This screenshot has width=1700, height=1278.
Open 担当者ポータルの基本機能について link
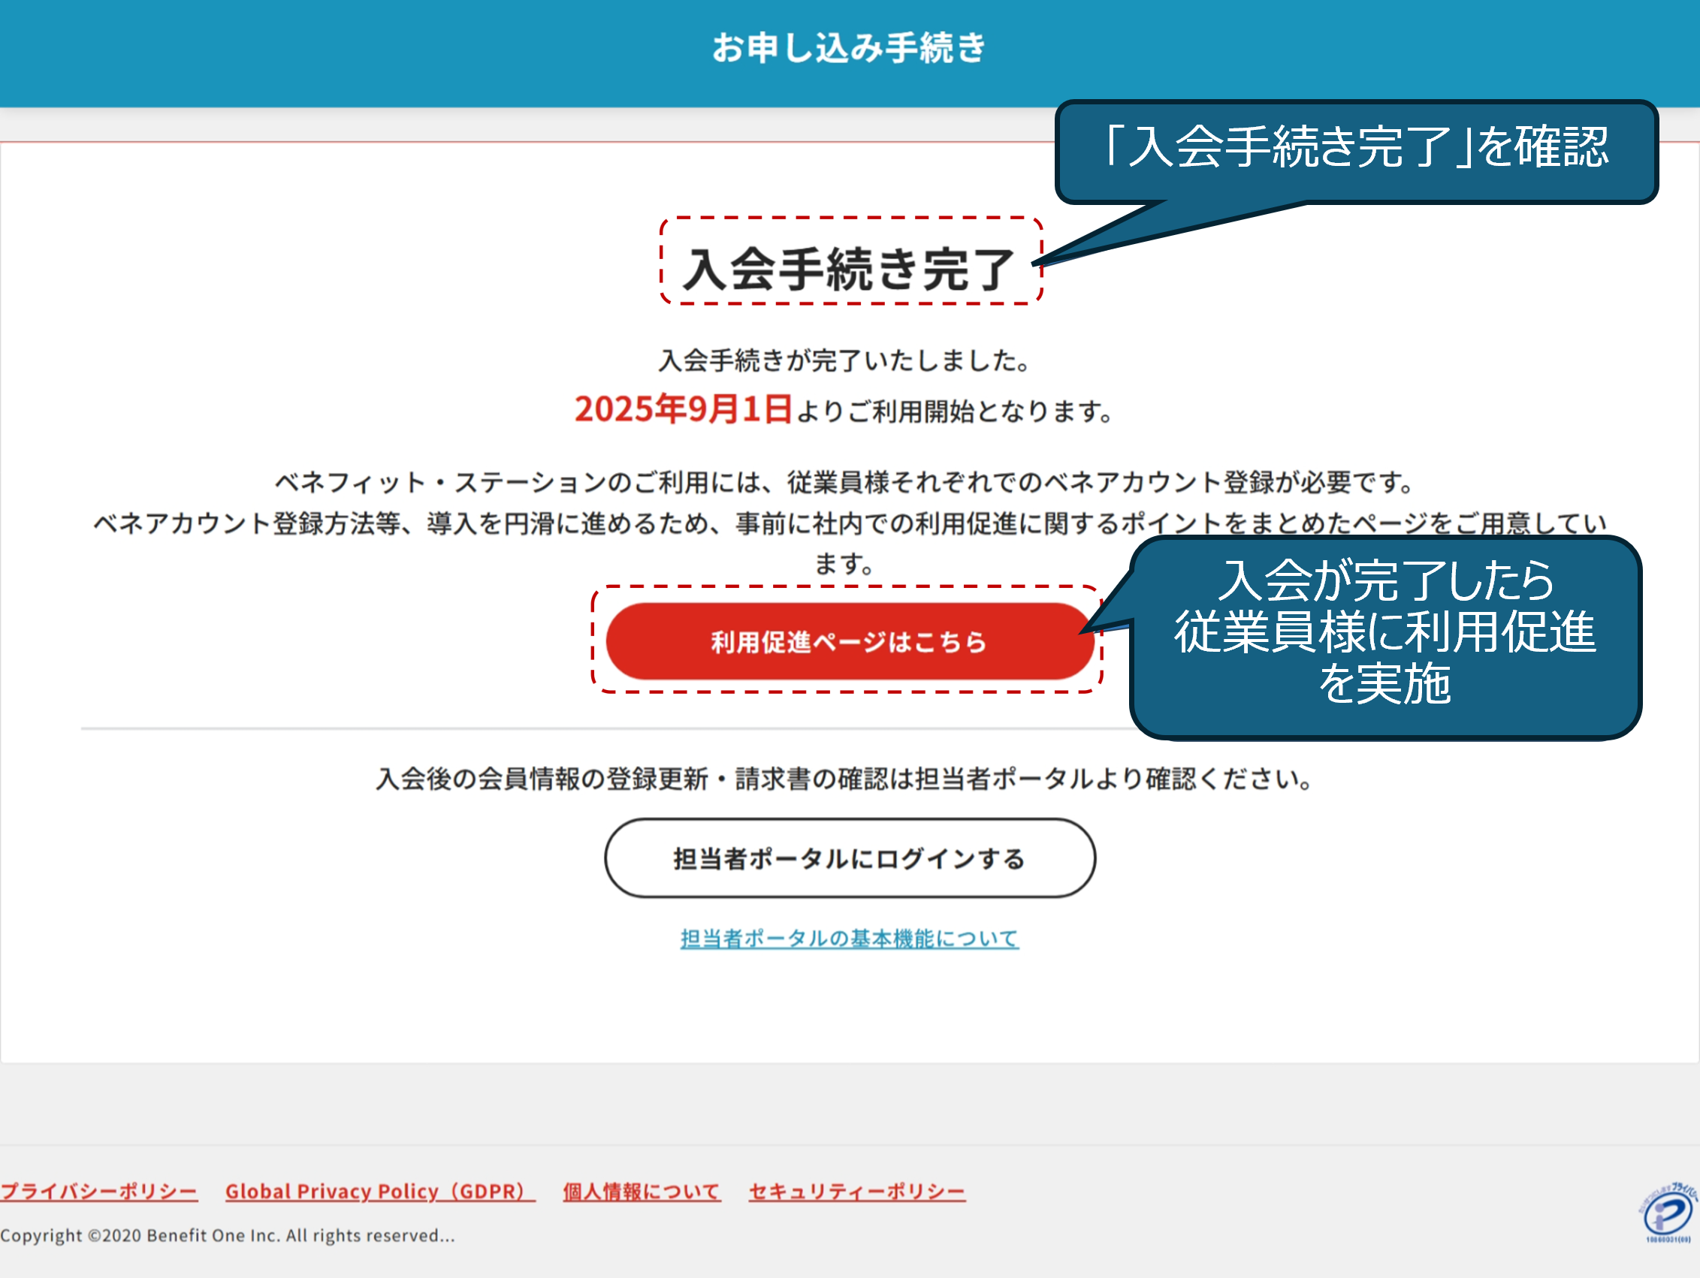pos(849,938)
